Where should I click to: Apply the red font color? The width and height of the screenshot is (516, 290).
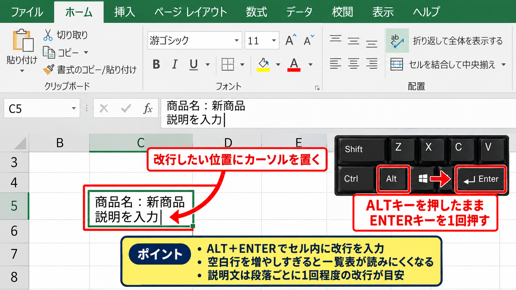coord(294,64)
